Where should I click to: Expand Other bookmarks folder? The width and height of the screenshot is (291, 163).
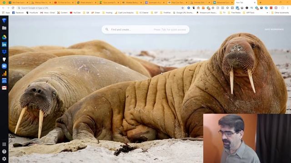[280, 13]
